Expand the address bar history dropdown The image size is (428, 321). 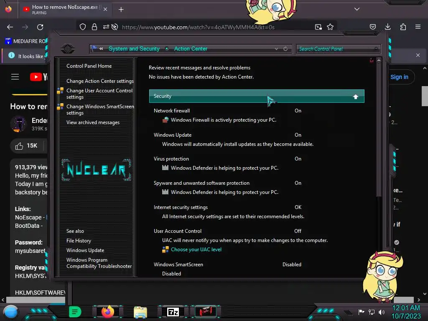[x=277, y=49]
